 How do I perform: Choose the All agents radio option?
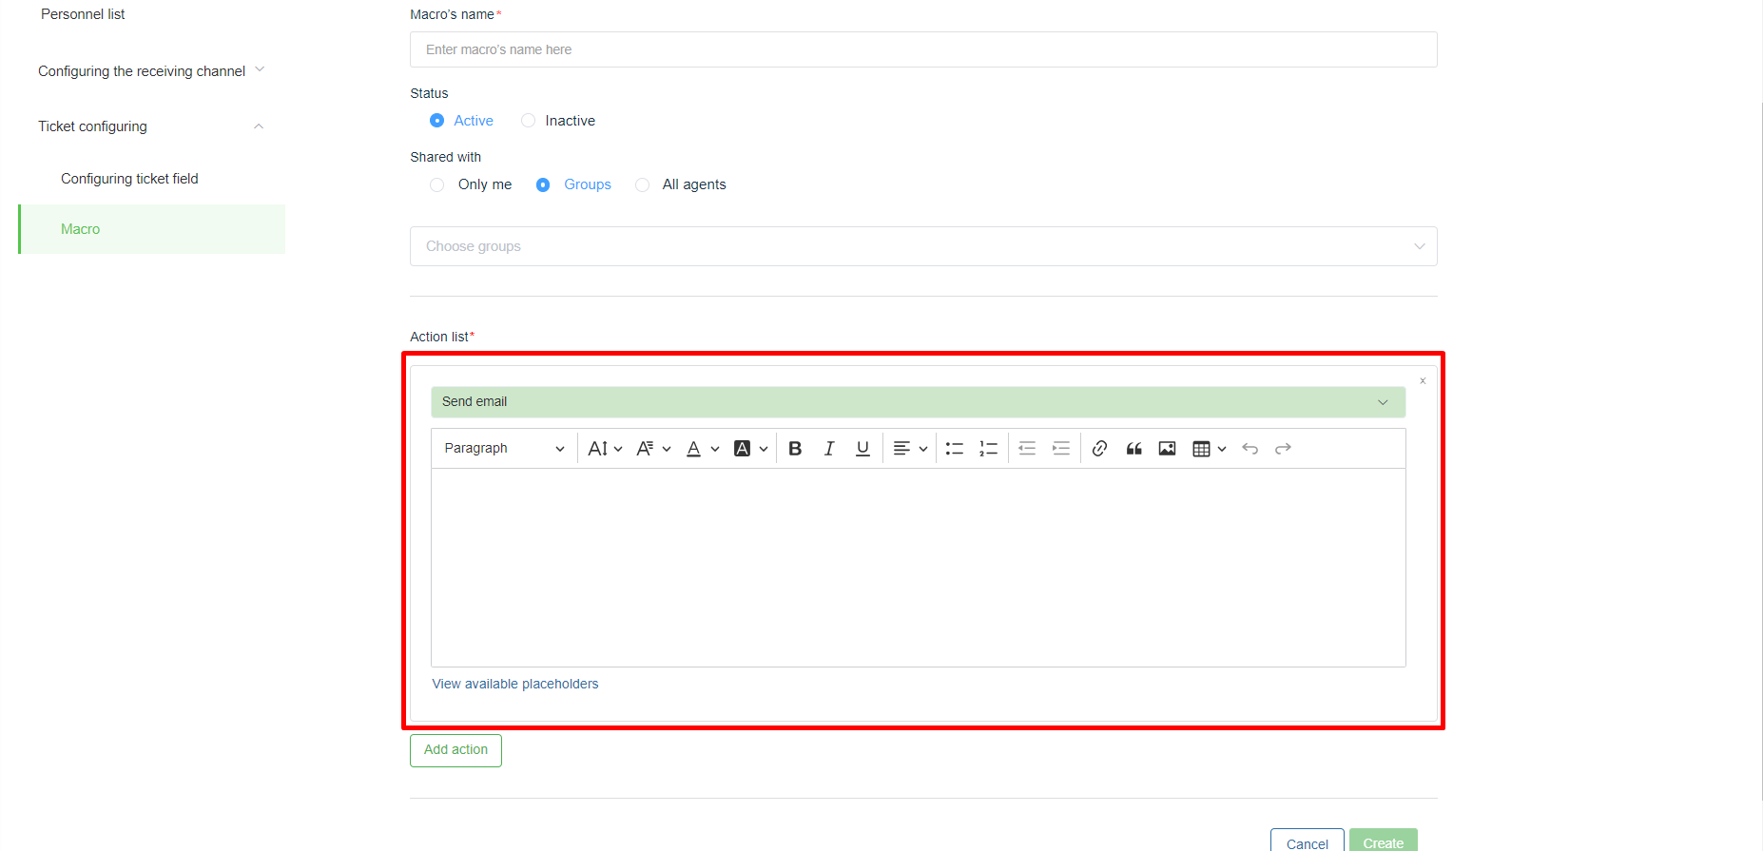point(643,184)
